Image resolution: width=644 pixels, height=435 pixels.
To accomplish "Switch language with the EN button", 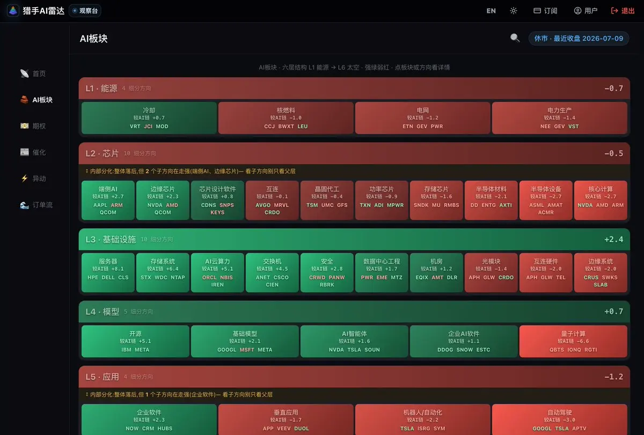I will (x=491, y=11).
